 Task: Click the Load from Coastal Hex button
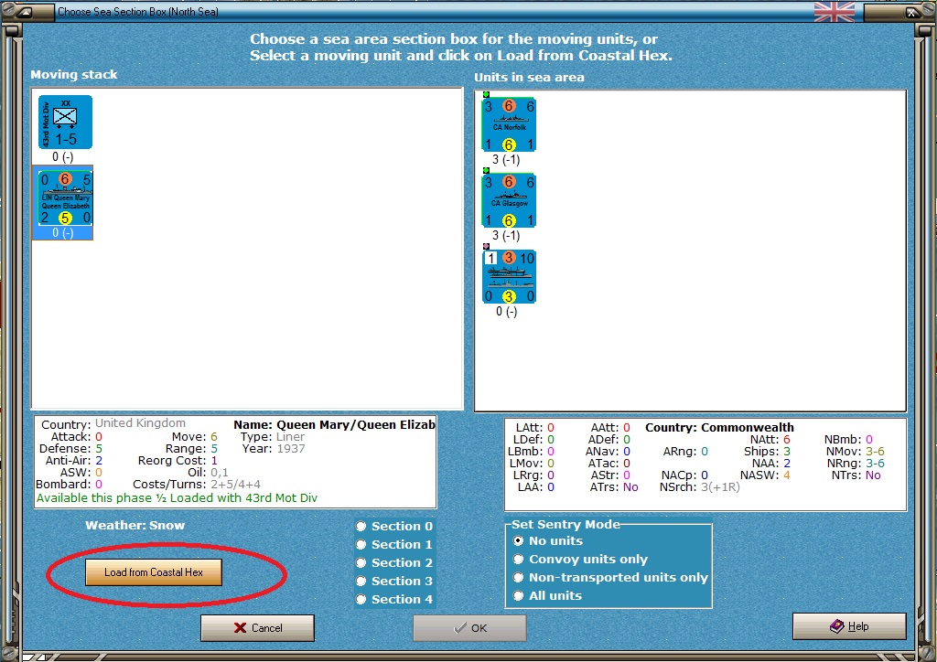point(154,571)
